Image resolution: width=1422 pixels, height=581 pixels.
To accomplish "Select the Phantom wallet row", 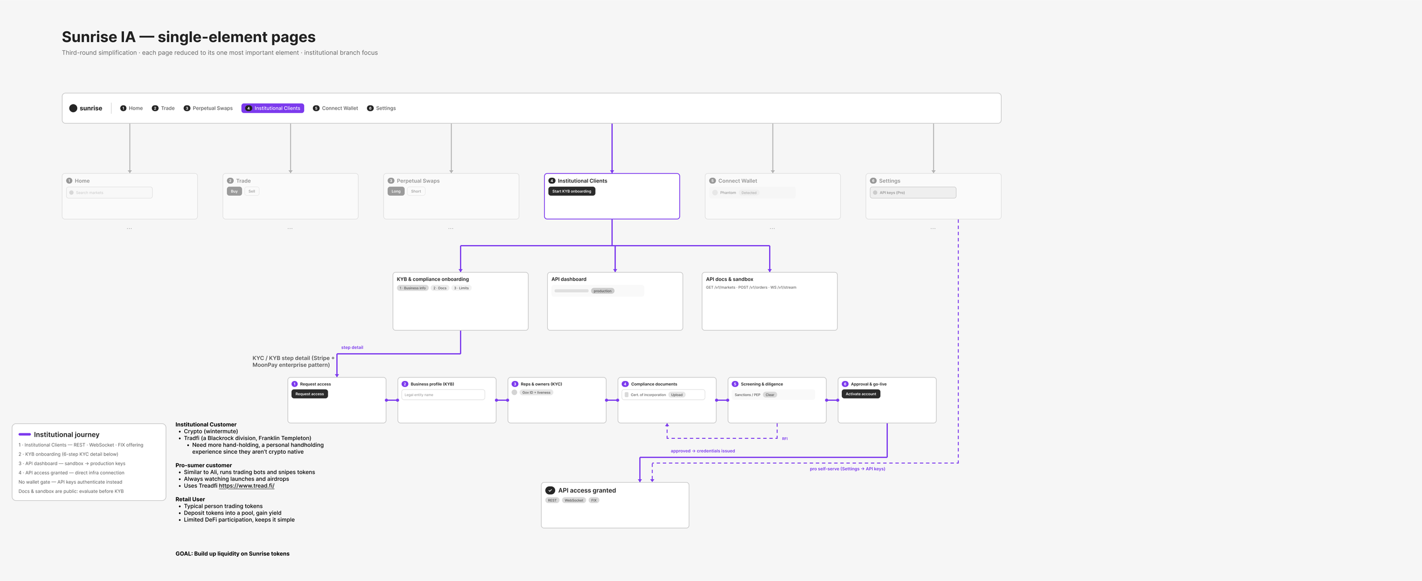I will tap(752, 193).
